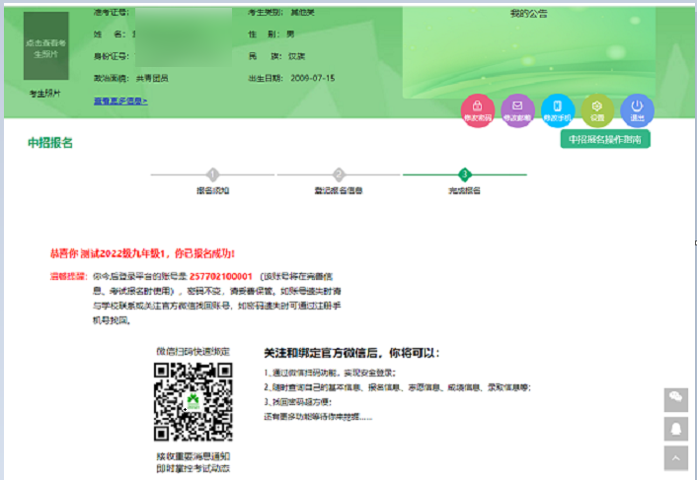Image resolution: width=697 pixels, height=480 pixels.
Task: Select step 1 报名须知
Action: [213, 174]
